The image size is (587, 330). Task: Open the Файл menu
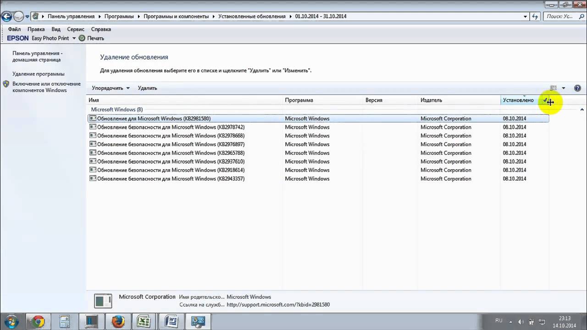[14, 29]
